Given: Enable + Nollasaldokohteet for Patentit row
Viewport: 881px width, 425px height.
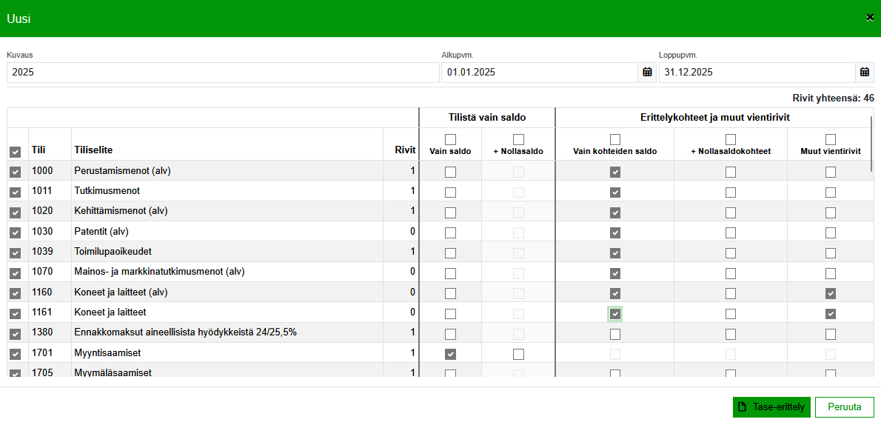Looking at the screenshot, I should (731, 232).
